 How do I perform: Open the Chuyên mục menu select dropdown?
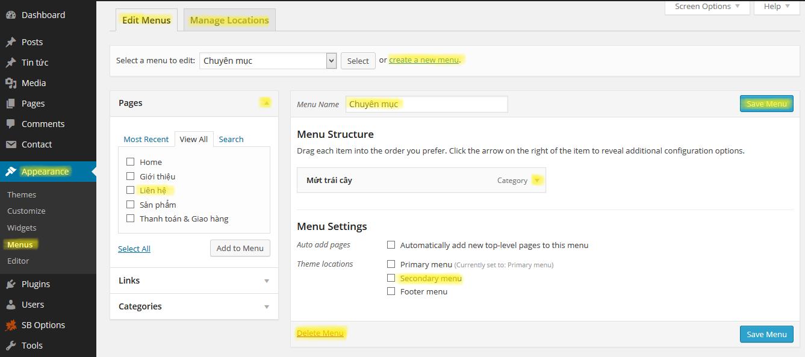(268, 61)
